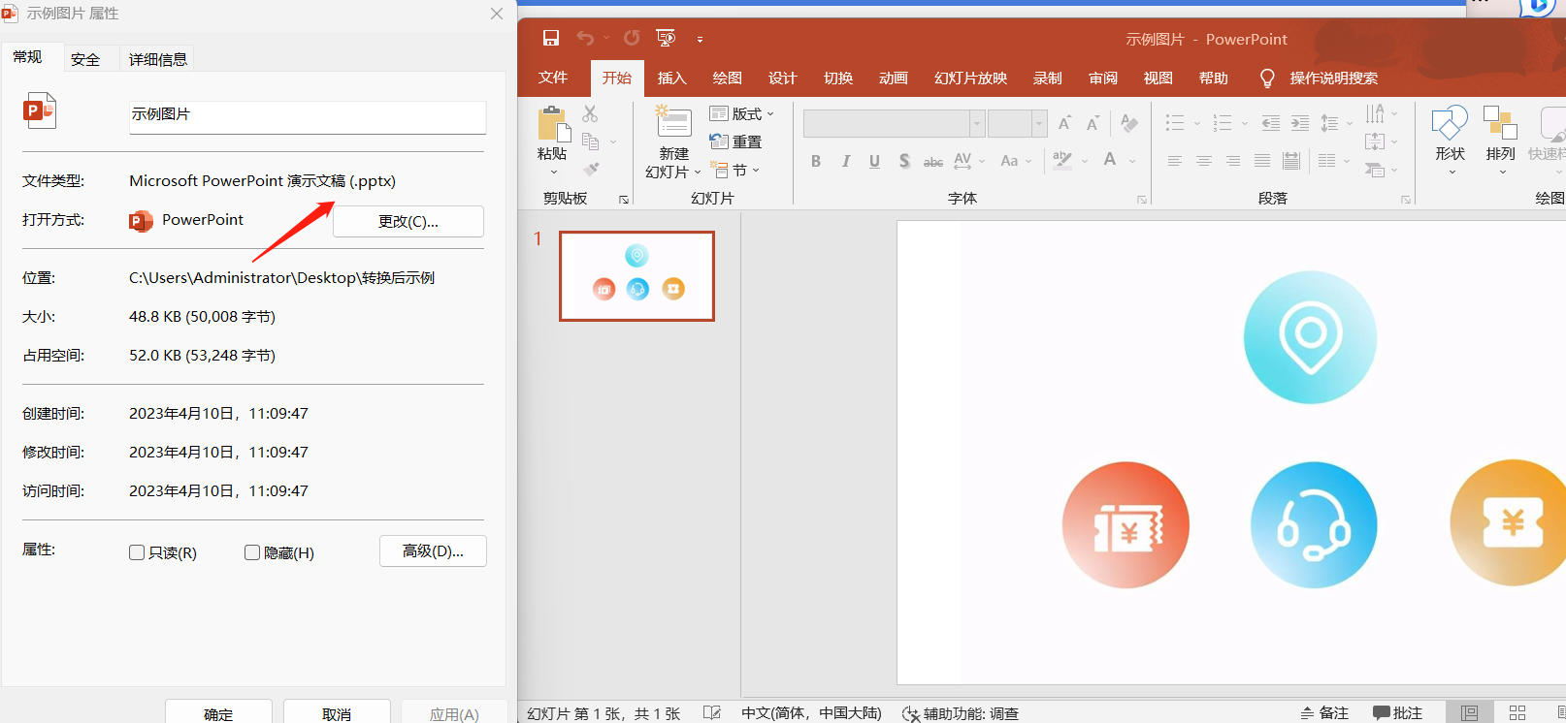Open Advanced attributes button
The width and height of the screenshot is (1566, 723).
pyautogui.click(x=433, y=551)
